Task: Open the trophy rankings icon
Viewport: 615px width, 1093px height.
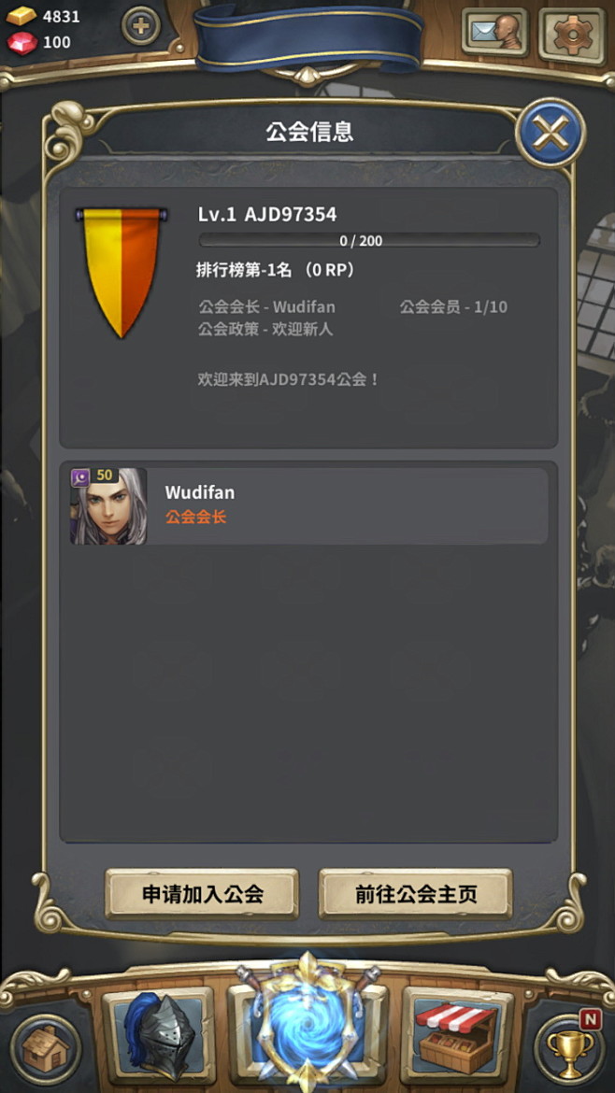Action: pos(570,1049)
